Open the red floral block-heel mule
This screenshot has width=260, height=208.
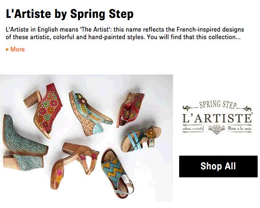tap(43, 109)
